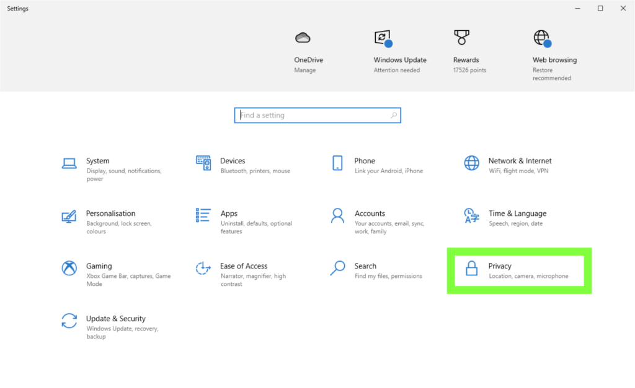Click 'Speech, region, date' description
The image size is (635, 388).
[515, 223]
